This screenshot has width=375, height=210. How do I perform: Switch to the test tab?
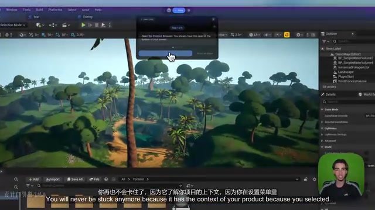(34, 17)
